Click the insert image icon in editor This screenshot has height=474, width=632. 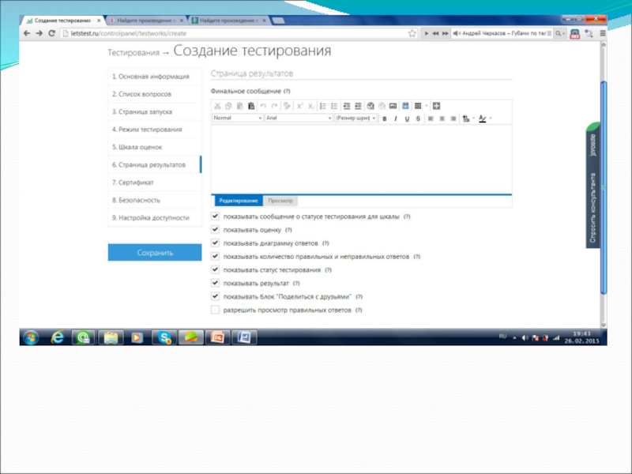(x=393, y=106)
